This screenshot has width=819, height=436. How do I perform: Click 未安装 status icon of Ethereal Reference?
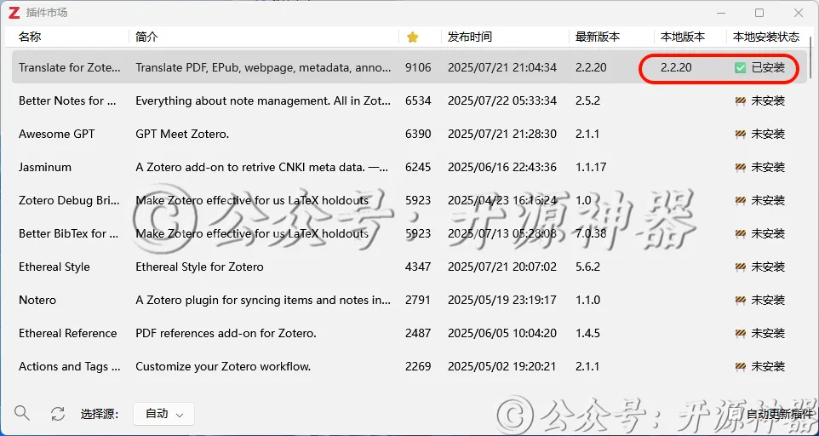pos(740,333)
